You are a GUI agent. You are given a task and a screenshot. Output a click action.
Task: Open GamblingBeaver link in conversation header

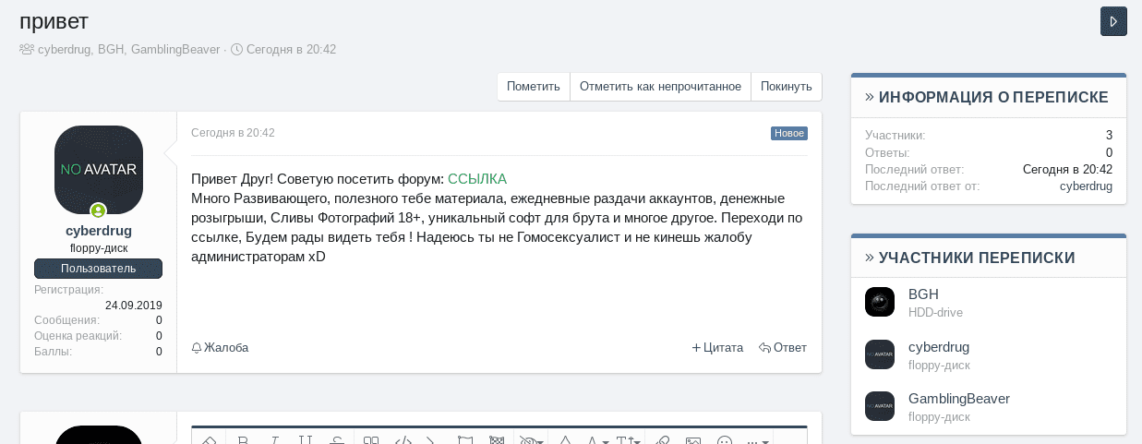[x=175, y=49]
